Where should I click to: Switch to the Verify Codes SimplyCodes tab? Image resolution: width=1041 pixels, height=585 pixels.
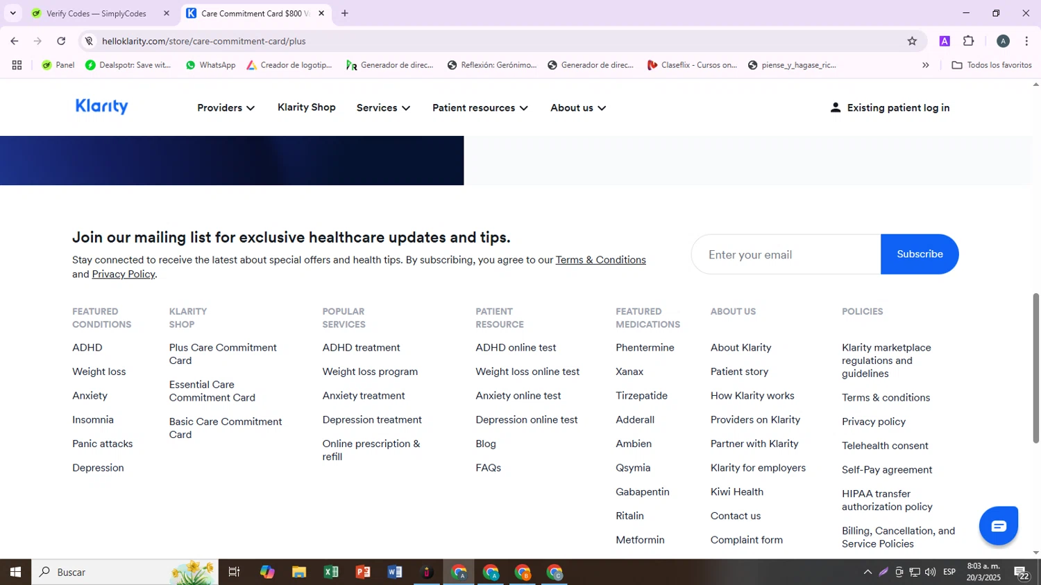point(102,13)
